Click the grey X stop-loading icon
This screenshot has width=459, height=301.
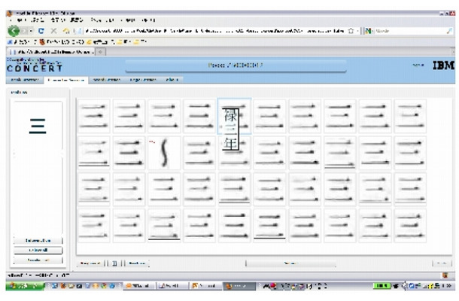click(54, 31)
